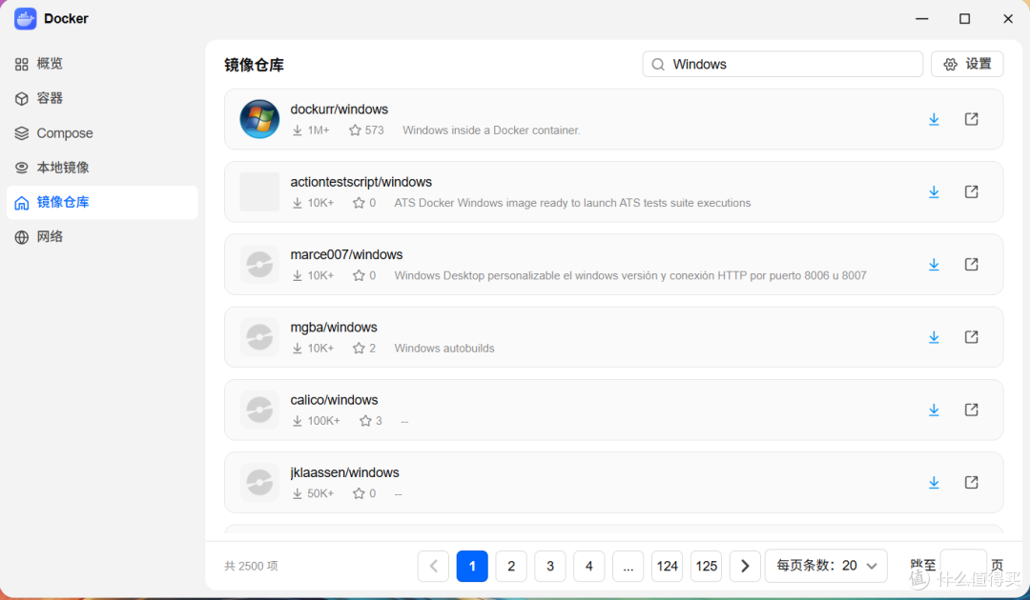Open the 设置 settings button
Viewport: 1030px width, 600px height.
[x=967, y=64]
